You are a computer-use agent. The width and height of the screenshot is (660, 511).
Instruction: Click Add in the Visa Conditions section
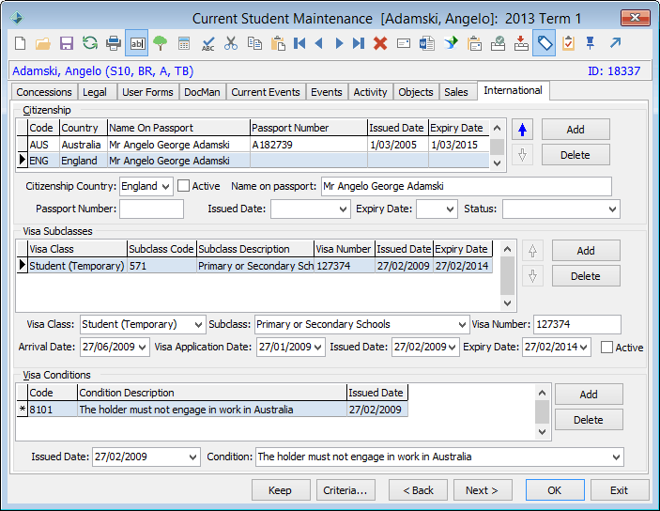[x=589, y=395]
